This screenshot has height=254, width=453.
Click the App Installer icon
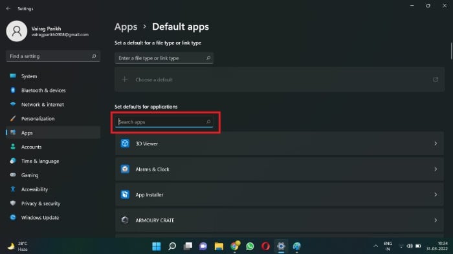125,195
